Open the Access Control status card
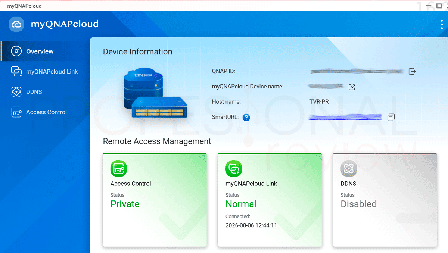This screenshot has width=448, height=253. pos(155,200)
